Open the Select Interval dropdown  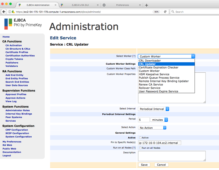point(154,109)
